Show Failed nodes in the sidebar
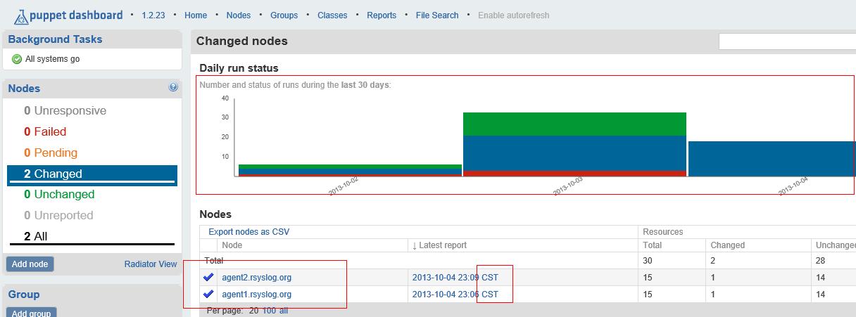The width and height of the screenshot is (856, 317). (45, 132)
